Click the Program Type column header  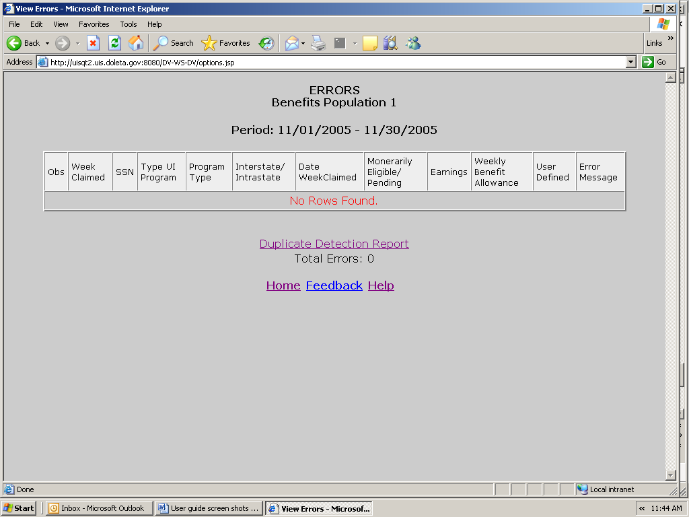209,172
